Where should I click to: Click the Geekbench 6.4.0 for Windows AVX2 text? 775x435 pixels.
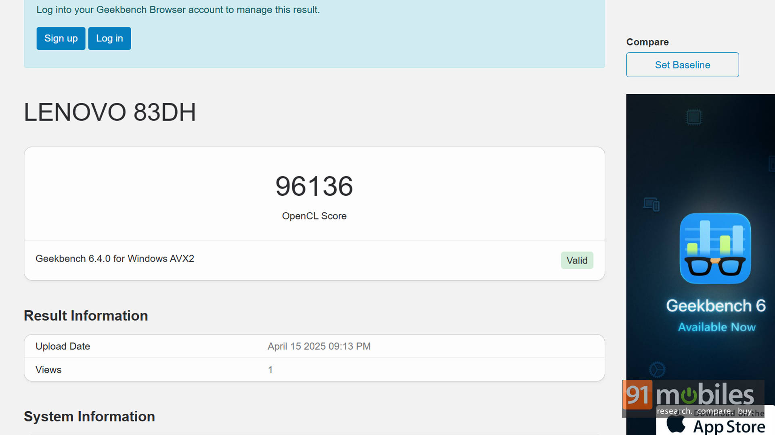115,259
